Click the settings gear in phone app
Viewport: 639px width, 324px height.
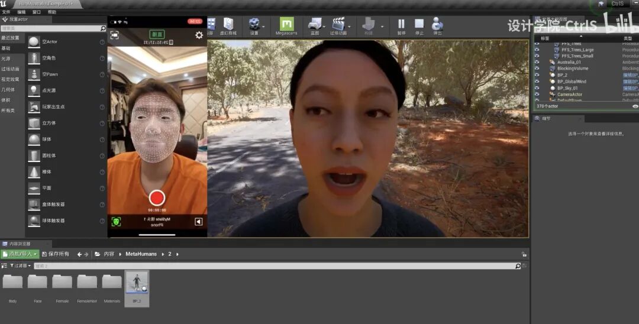click(x=199, y=35)
